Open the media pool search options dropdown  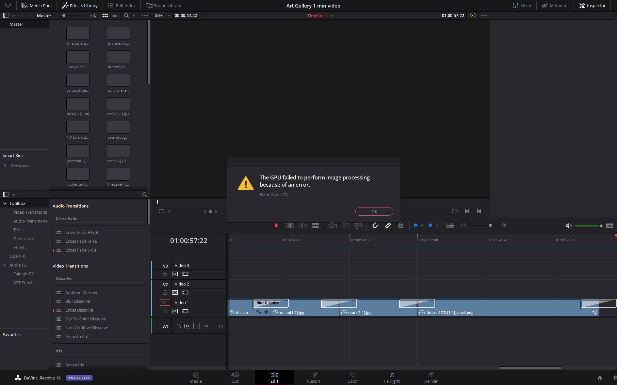coord(134,16)
